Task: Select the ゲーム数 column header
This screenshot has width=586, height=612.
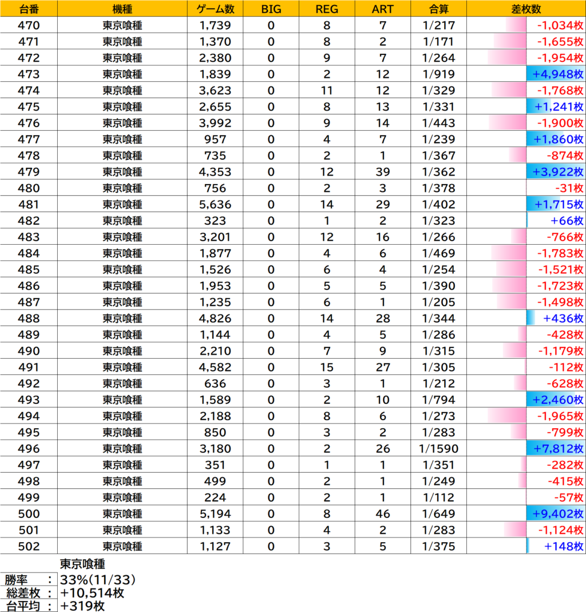Action: pyautogui.click(x=215, y=9)
